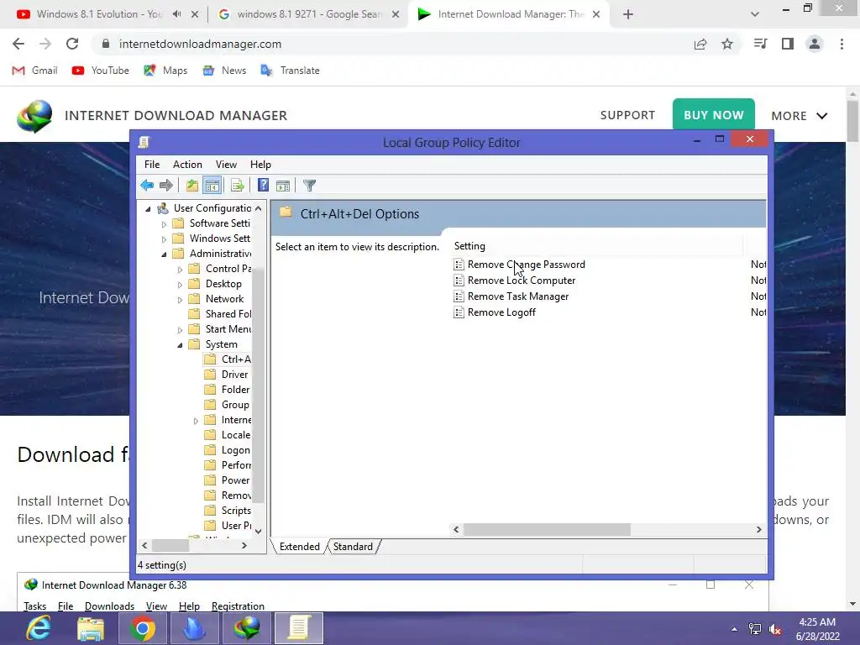
Task: Switch to the Windows 8.1 Evolution YouTube tab
Action: [x=99, y=14]
